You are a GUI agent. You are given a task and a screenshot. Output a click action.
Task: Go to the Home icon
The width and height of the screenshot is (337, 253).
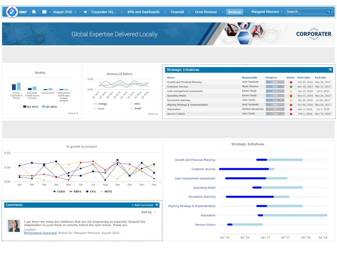tap(34, 12)
